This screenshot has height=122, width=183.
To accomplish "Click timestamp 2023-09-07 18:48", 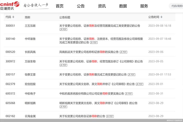I will point(160,39).
